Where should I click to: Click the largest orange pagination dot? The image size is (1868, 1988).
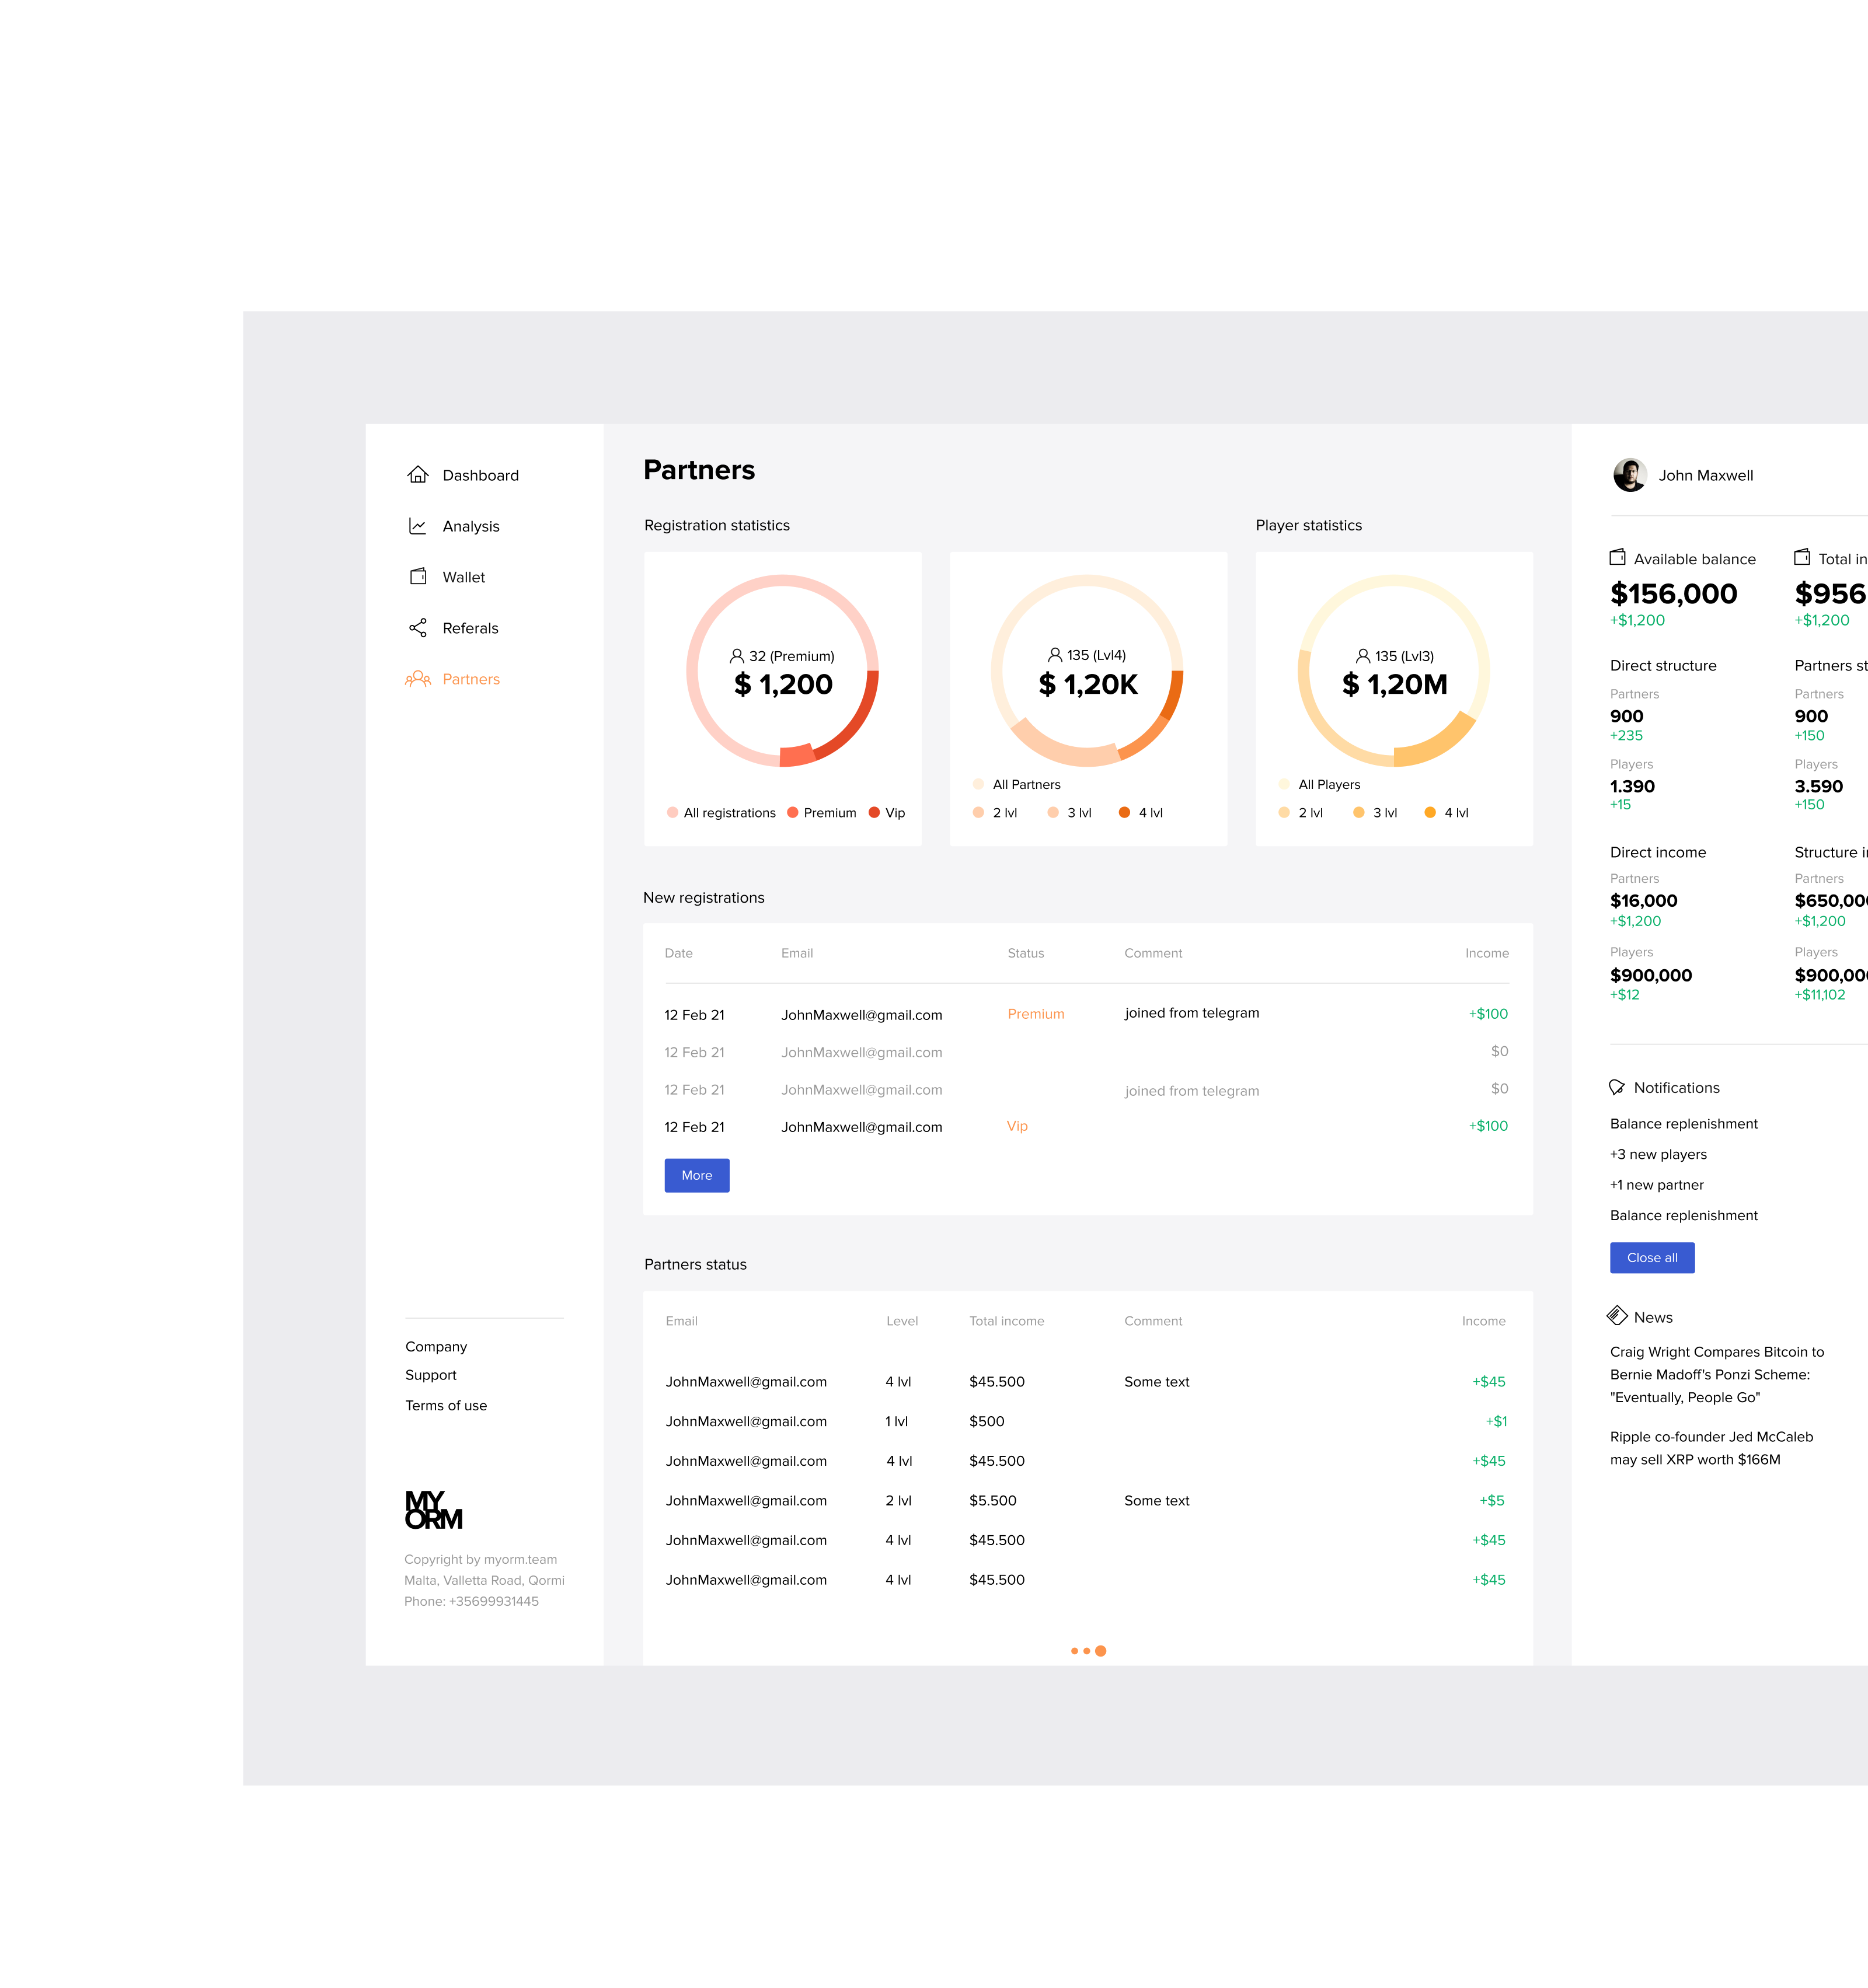point(1100,1651)
